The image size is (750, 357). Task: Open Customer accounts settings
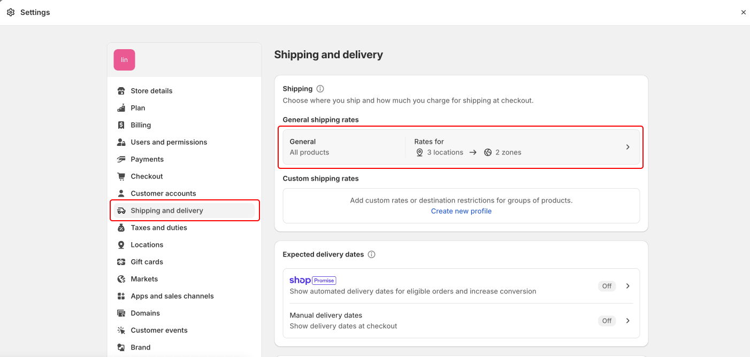click(x=184, y=193)
